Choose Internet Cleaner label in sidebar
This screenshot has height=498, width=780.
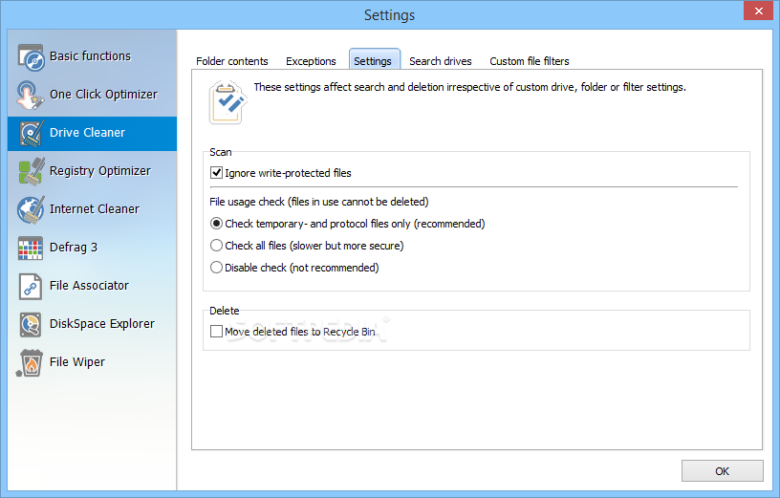point(95,209)
